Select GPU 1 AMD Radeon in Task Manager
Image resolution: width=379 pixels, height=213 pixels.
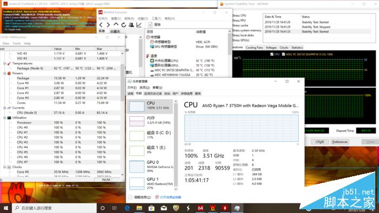coord(150,183)
